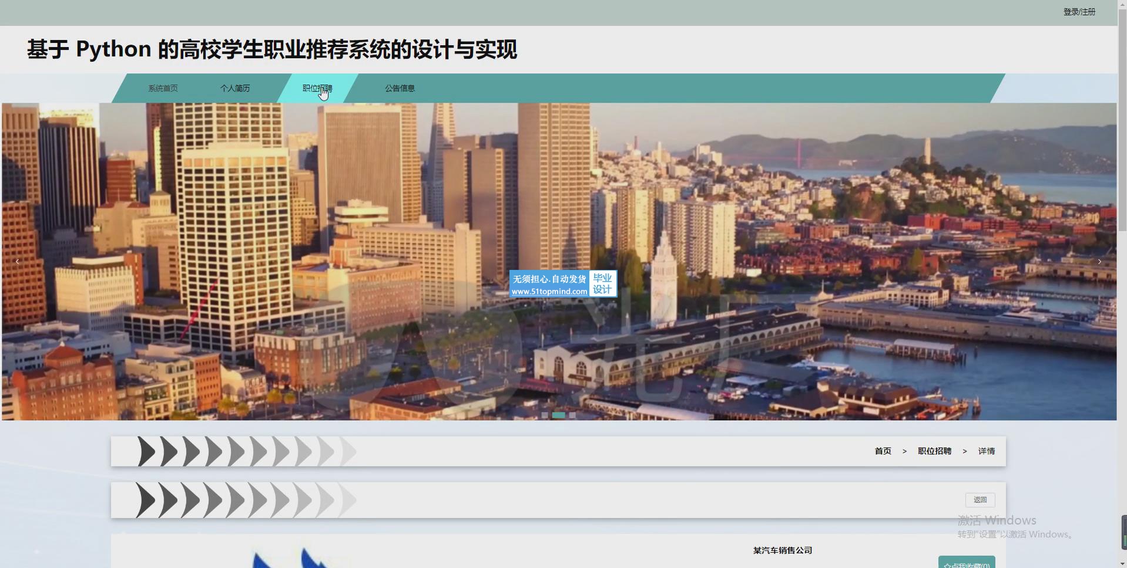Click 职位招聘 in the breadcrumb trail
1127x568 pixels.
(934, 451)
